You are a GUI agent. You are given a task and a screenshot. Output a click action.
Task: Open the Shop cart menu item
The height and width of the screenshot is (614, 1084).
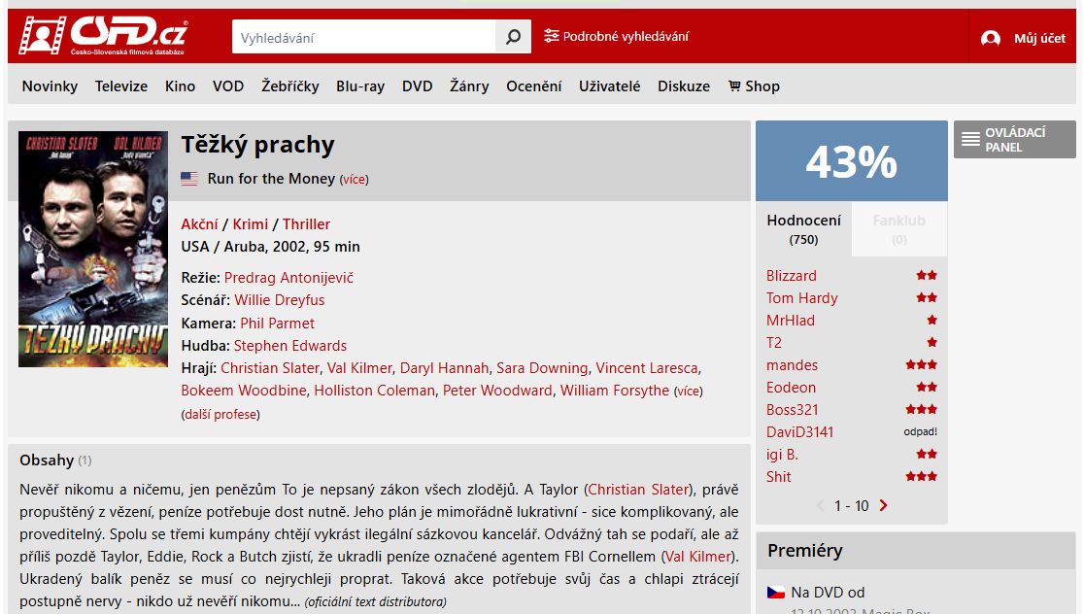pyautogui.click(x=755, y=85)
